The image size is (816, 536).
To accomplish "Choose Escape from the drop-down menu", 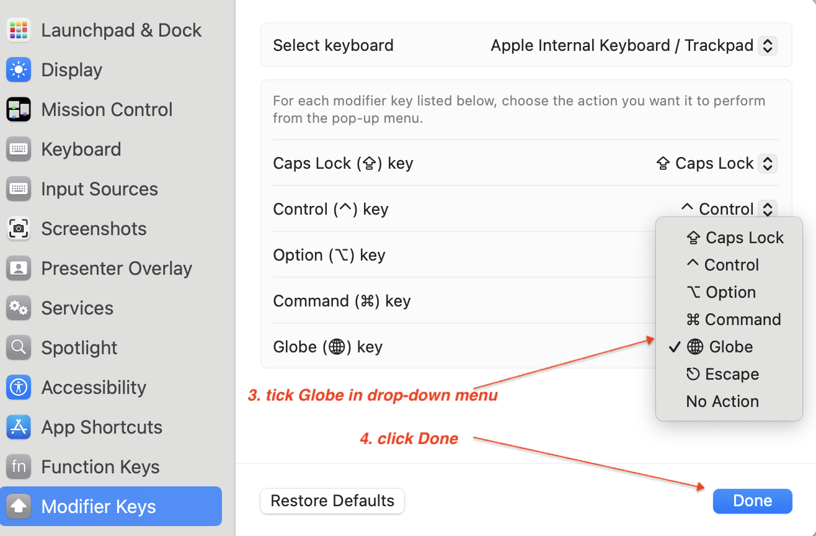I will 722,374.
